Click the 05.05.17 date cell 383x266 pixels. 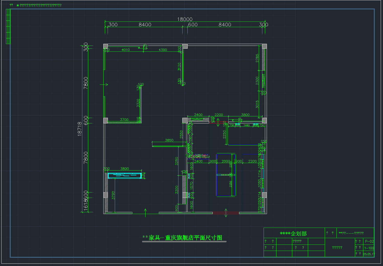pos(369,254)
